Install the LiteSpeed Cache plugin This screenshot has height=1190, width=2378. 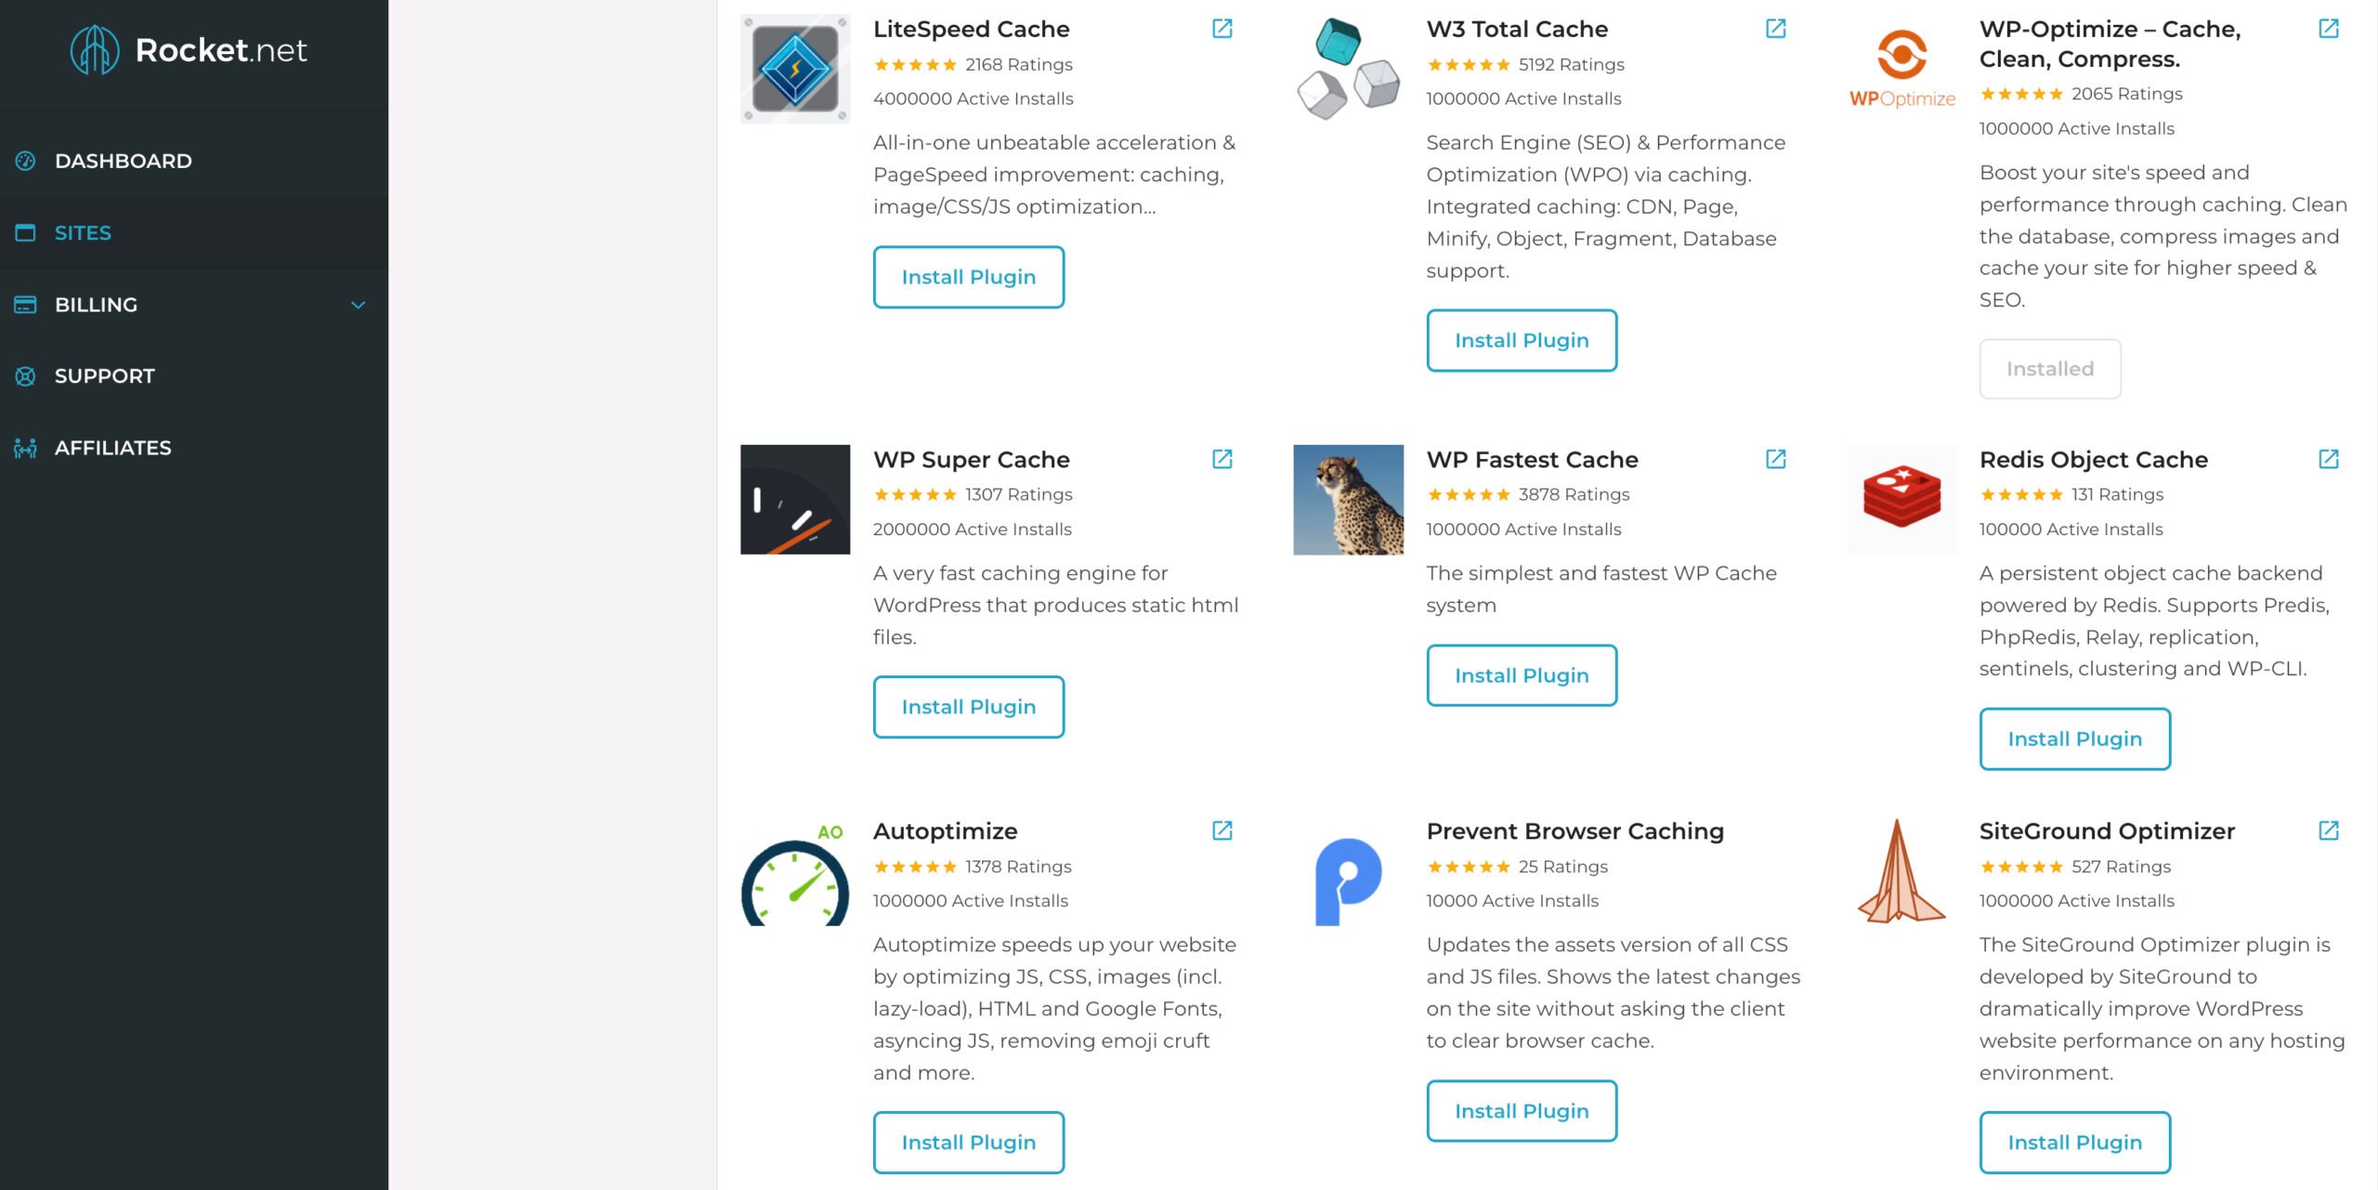pos(968,277)
